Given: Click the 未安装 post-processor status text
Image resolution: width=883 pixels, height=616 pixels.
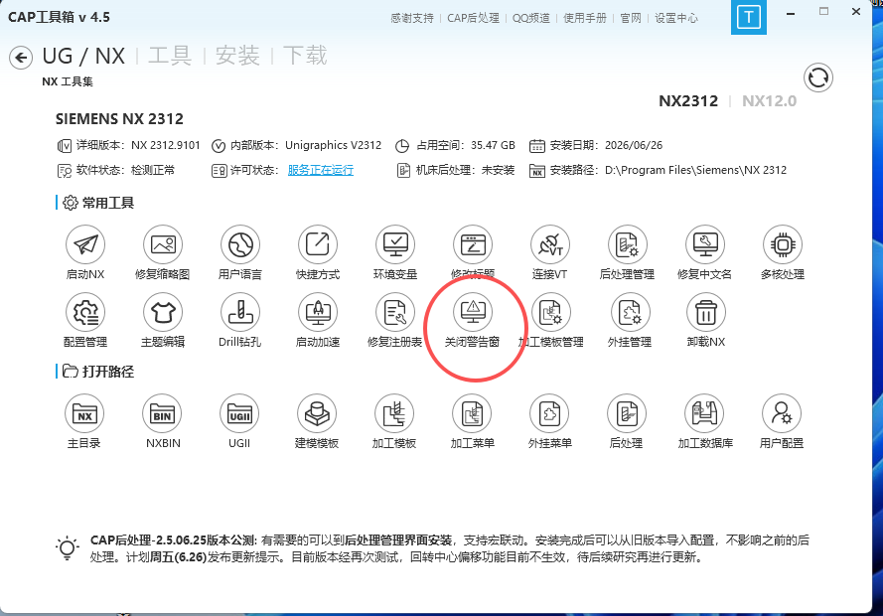Looking at the screenshot, I should tap(498, 170).
